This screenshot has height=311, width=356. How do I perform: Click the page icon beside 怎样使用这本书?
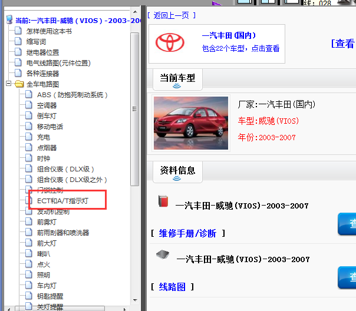(x=18, y=31)
